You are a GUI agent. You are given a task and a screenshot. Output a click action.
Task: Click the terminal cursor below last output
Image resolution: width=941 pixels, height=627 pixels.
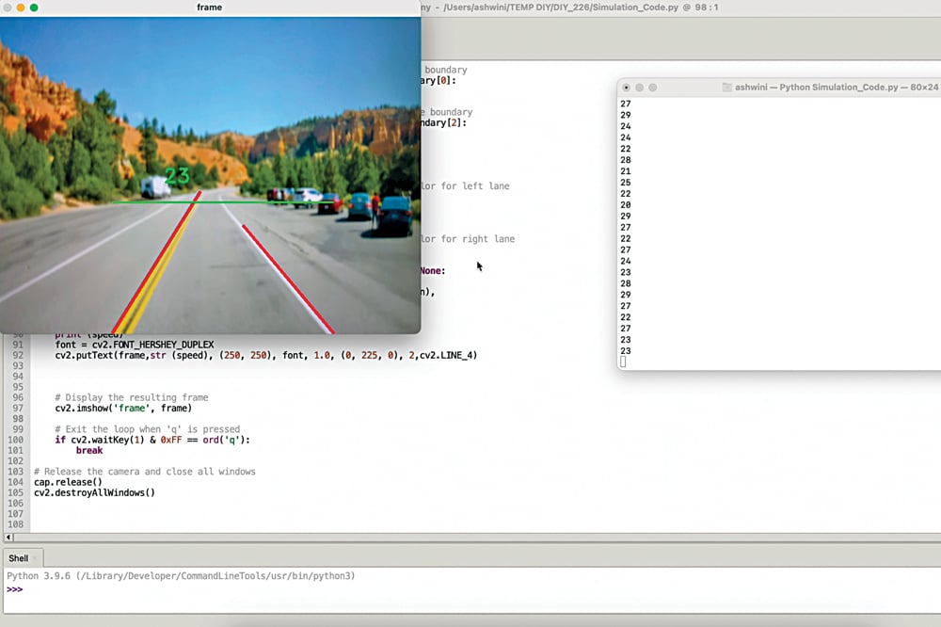pos(623,362)
